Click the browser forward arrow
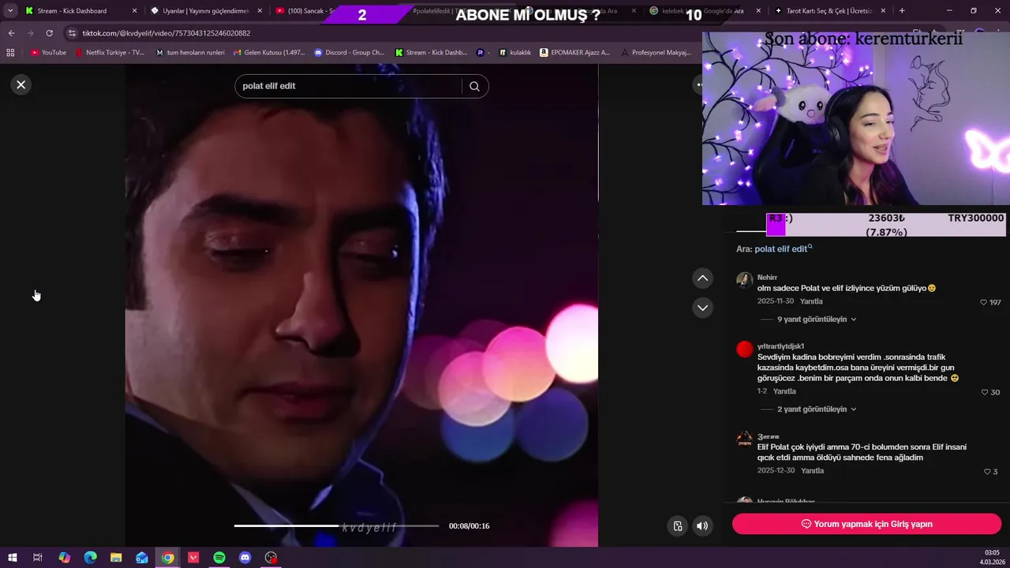 tap(30, 33)
